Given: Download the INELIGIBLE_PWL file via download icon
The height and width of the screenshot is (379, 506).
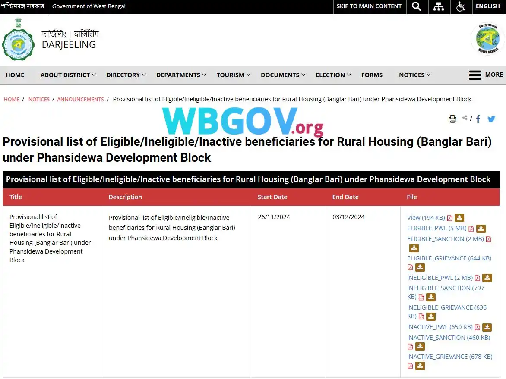Looking at the screenshot, I should [x=487, y=278].
